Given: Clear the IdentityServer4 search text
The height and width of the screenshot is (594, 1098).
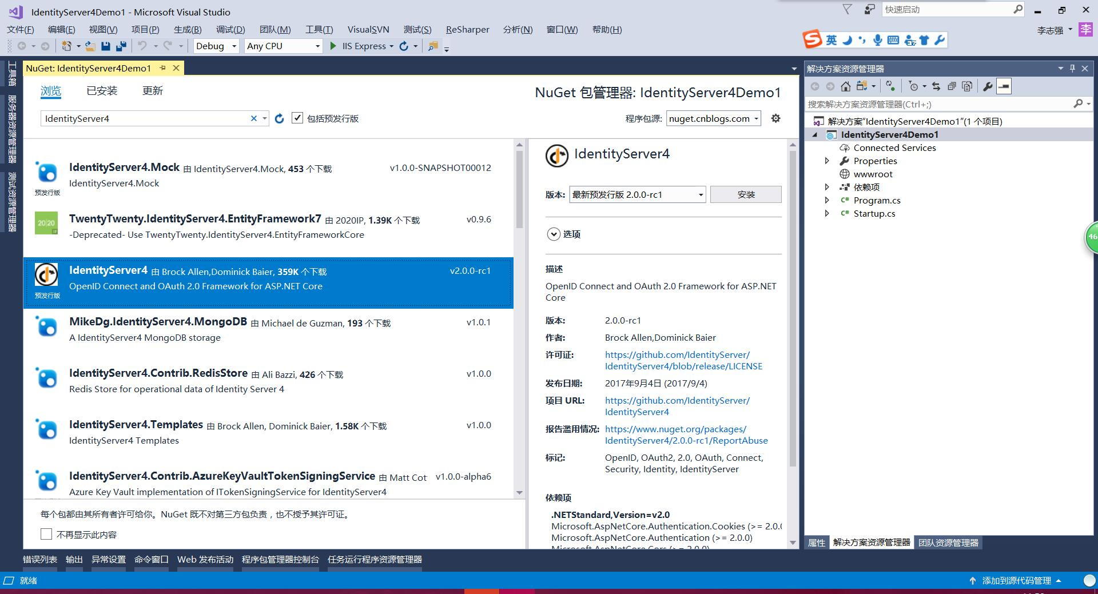Looking at the screenshot, I should [254, 118].
